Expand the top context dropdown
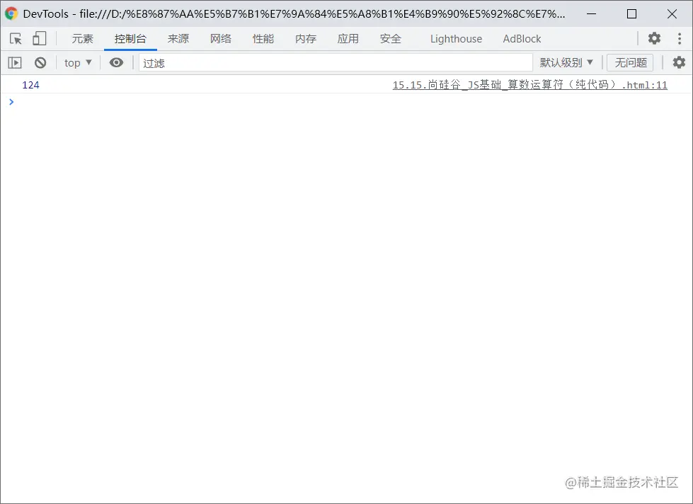This screenshot has width=693, height=504. coord(79,63)
